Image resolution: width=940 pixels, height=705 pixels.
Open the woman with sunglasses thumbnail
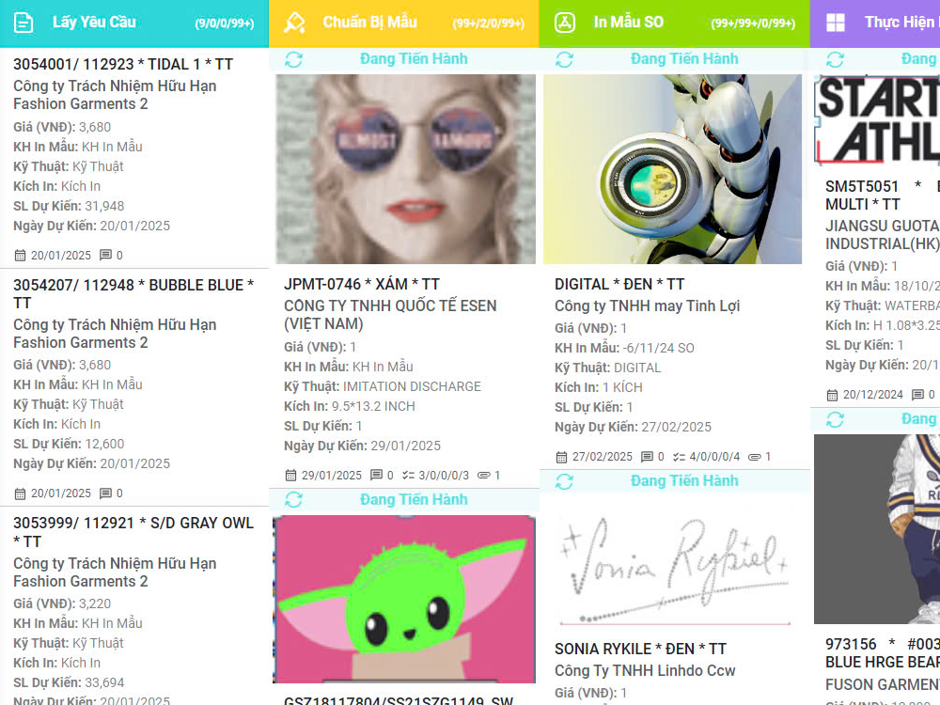pyautogui.click(x=405, y=169)
